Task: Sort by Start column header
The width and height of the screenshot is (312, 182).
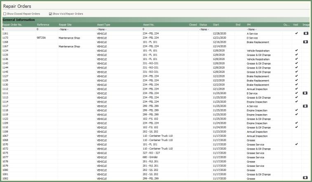Action: pyautogui.click(x=216, y=25)
